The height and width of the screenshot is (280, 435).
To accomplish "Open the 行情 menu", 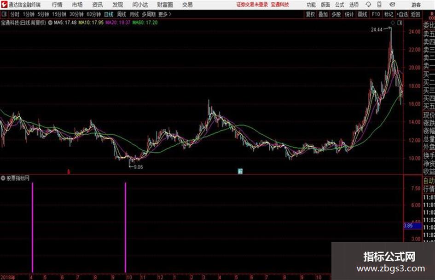I will click(57, 5).
